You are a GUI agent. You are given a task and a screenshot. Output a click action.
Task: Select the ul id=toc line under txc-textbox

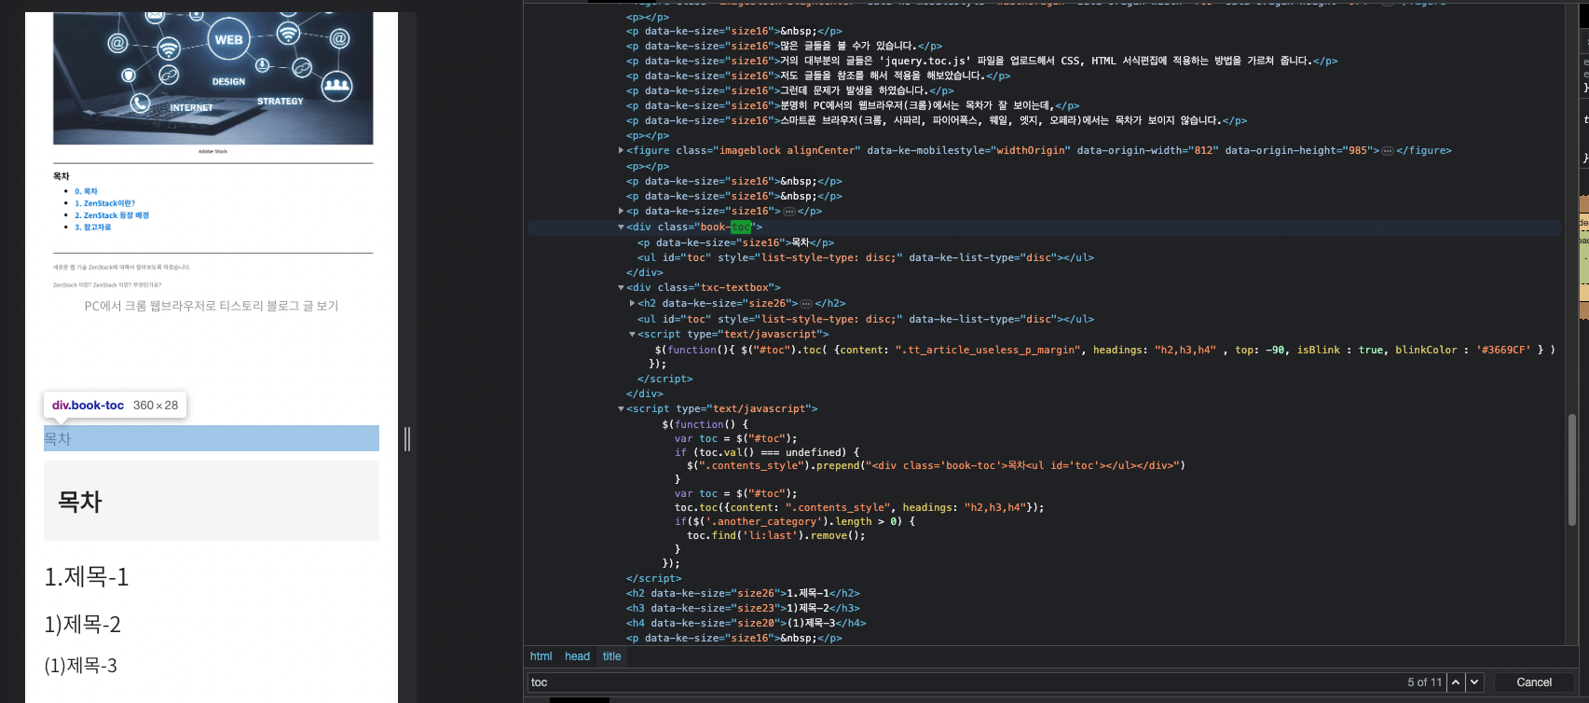point(866,319)
